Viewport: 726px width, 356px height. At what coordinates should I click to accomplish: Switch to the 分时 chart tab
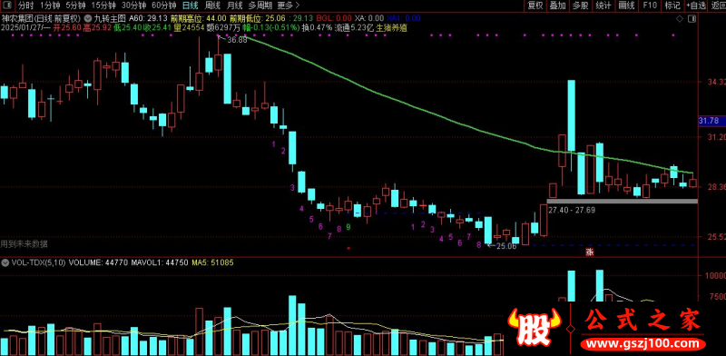(x=26, y=5)
